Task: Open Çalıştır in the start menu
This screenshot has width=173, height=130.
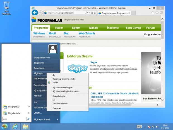Action: click(38, 113)
